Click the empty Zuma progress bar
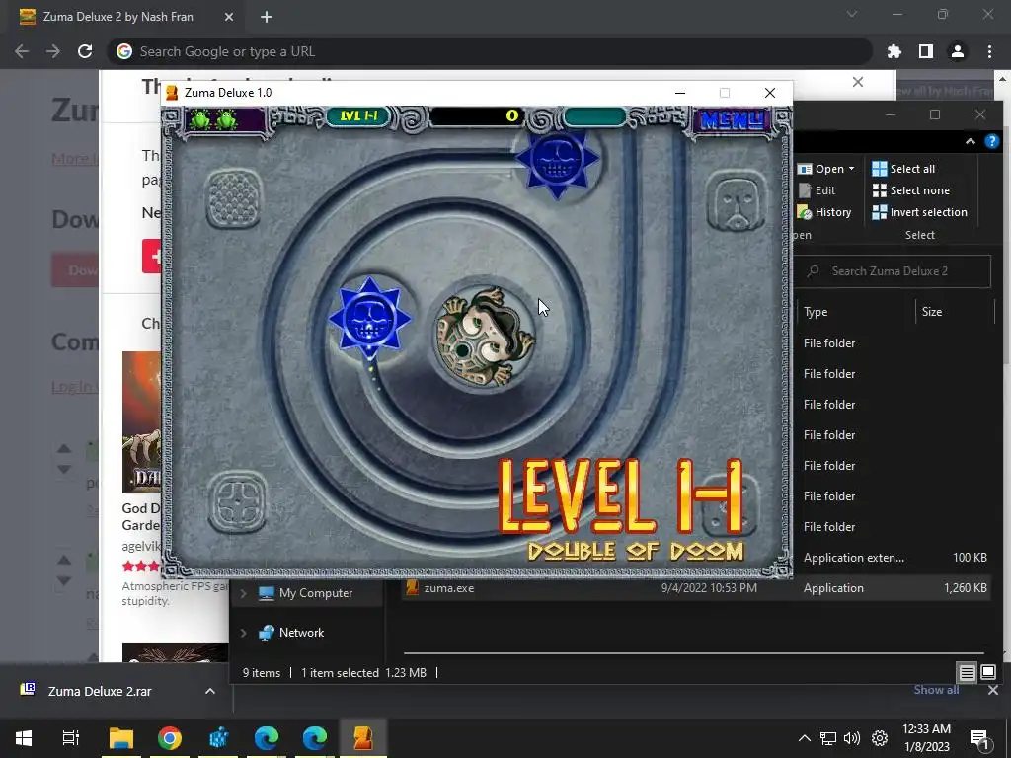The width and height of the screenshot is (1011, 758). pyautogui.click(x=594, y=116)
